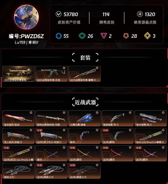Open the 2025全球冠军赛-狂徒 skin card

coord(52,74)
